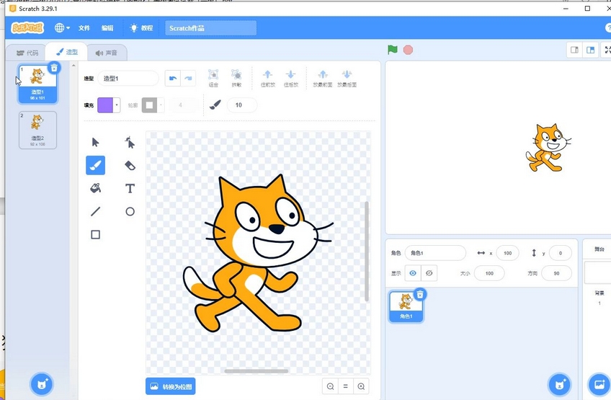Reset canvas zoom with equals button
This screenshot has height=400, width=611.
coord(346,386)
